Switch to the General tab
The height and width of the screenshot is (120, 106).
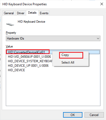9,13
